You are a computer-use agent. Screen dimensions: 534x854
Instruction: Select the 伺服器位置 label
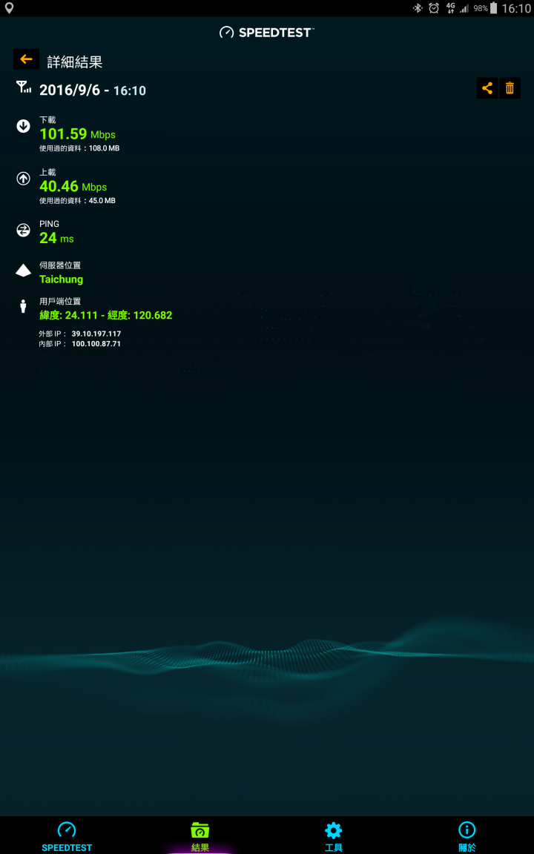pos(60,265)
